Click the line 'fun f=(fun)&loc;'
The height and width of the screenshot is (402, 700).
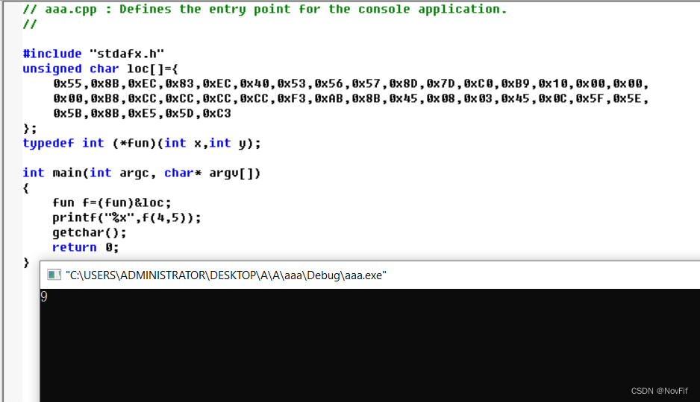tap(112, 202)
